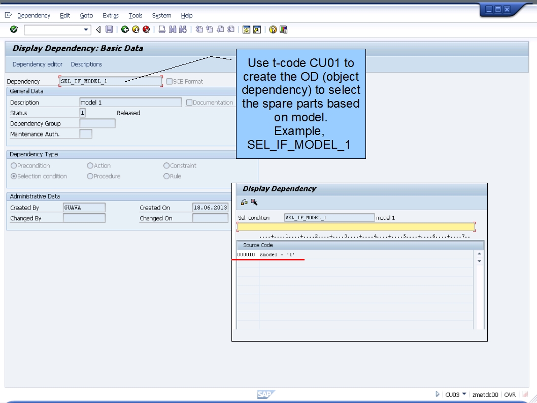Open the Extras menu

coord(110,15)
